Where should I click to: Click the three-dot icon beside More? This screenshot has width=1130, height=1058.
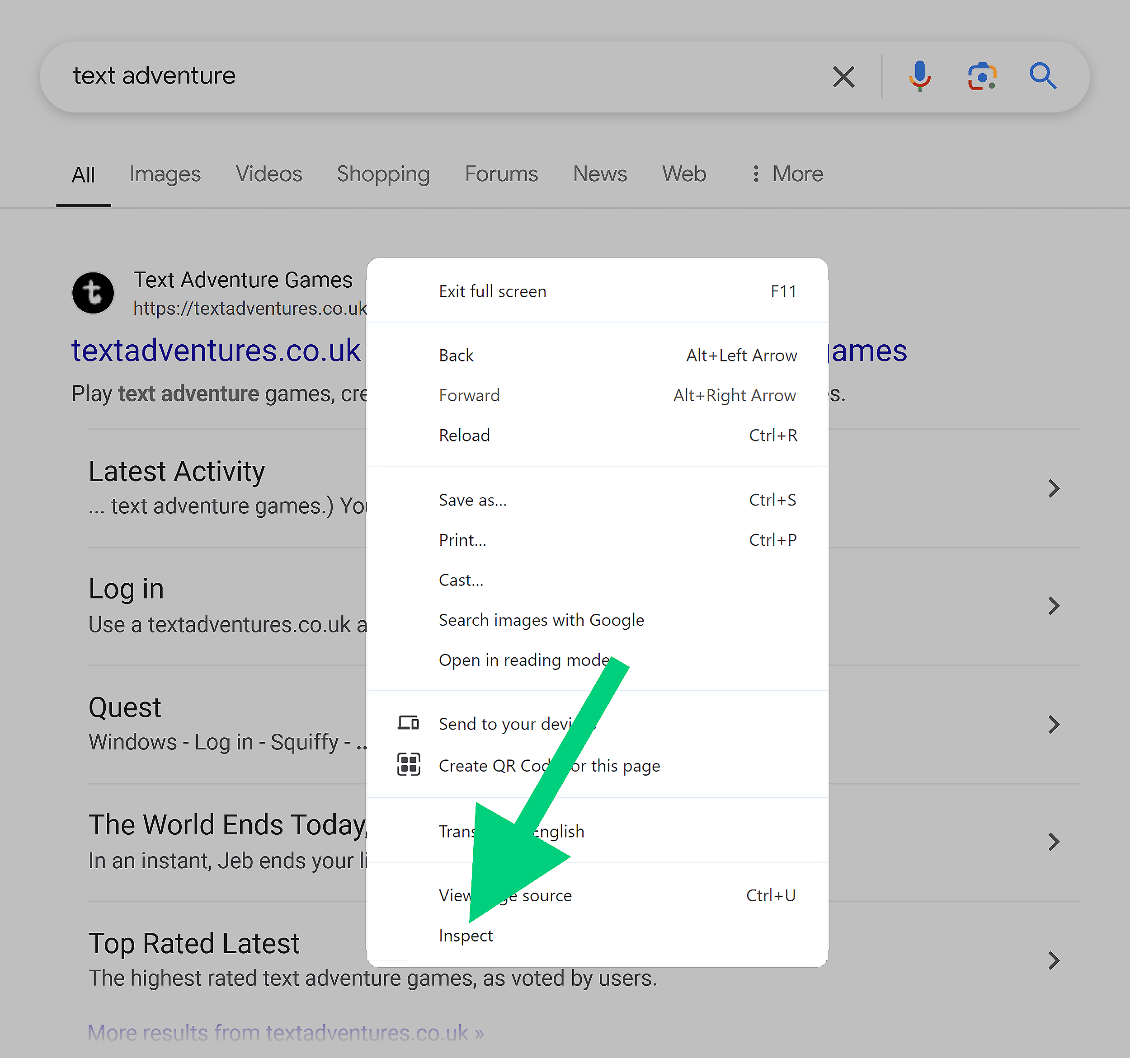tap(755, 174)
